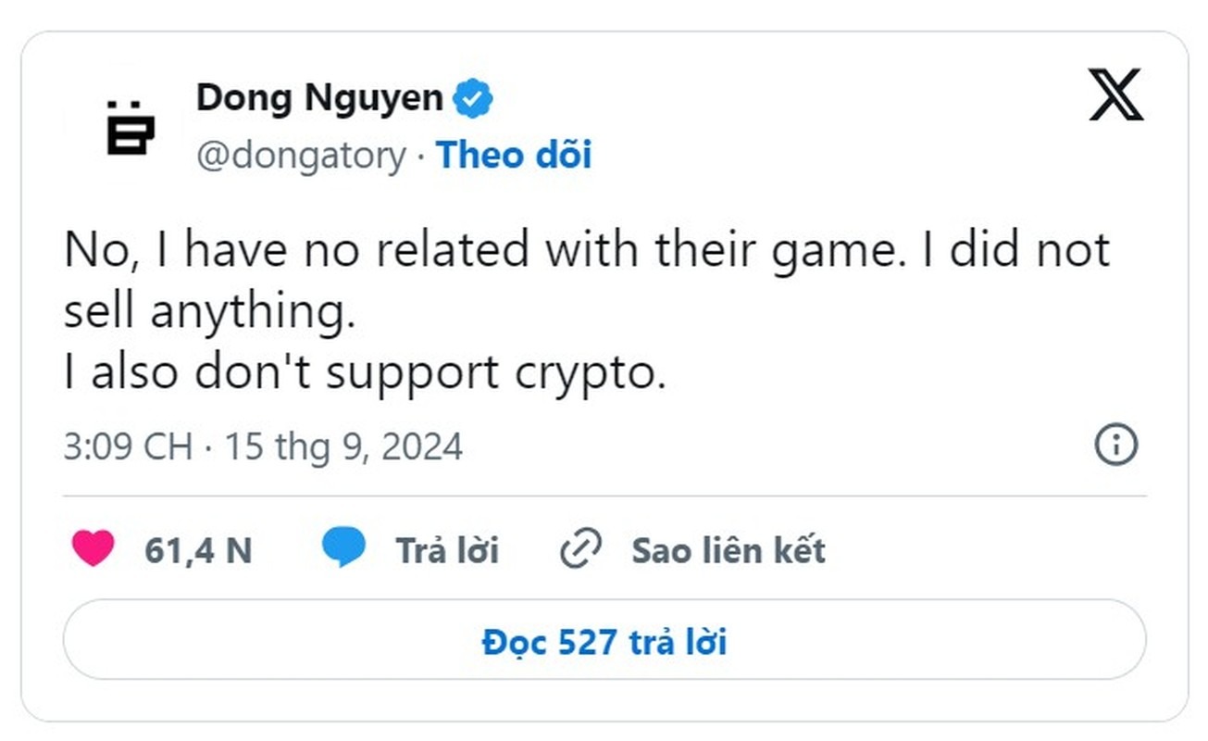The height and width of the screenshot is (741, 1208).
Task: Click the first line mentioning their game
Action: [x=586, y=250]
